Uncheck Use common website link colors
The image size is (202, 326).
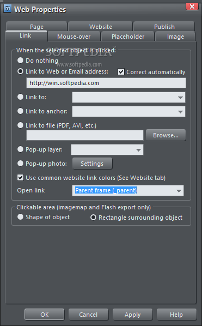click(x=20, y=178)
